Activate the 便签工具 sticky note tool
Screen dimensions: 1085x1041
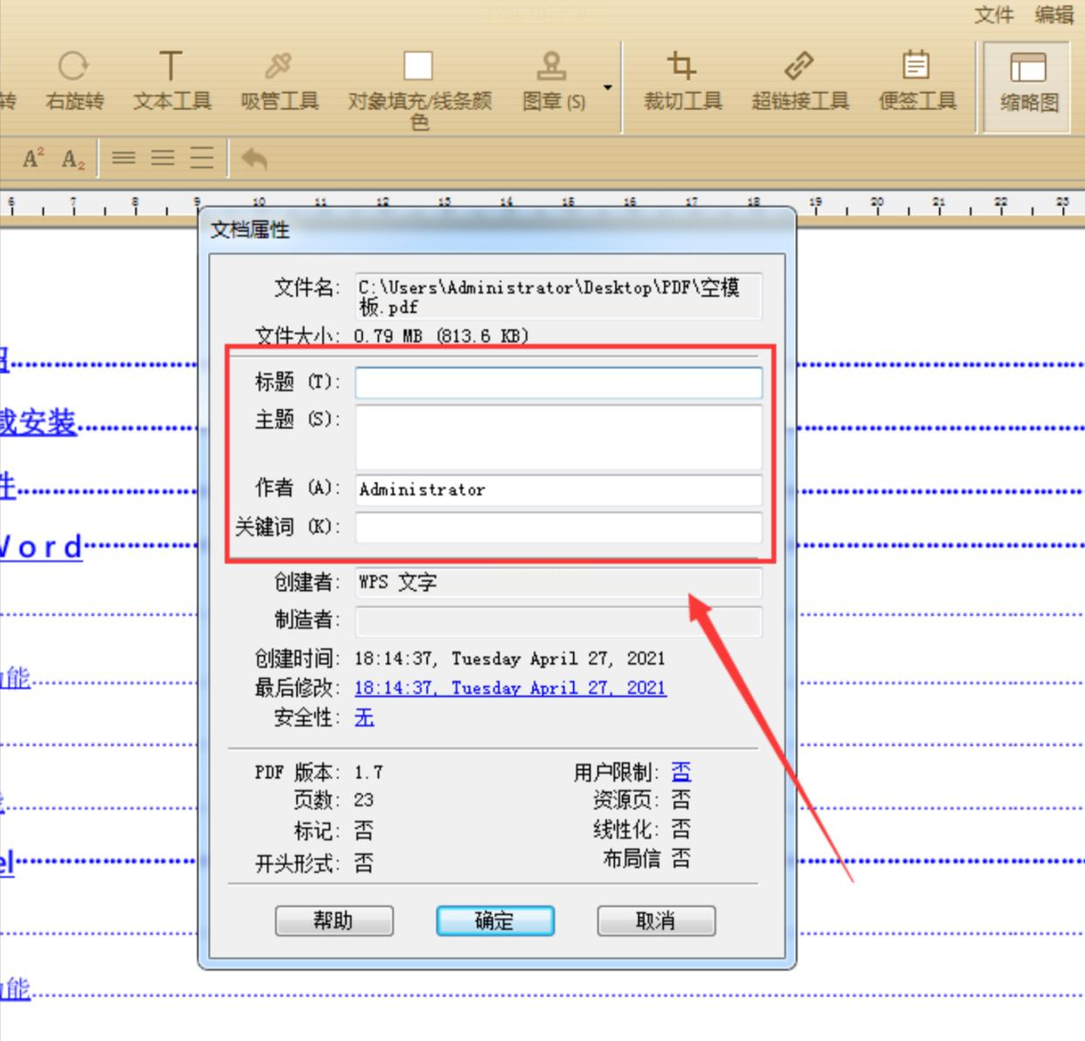pyautogui.click(x=917, y=81)
